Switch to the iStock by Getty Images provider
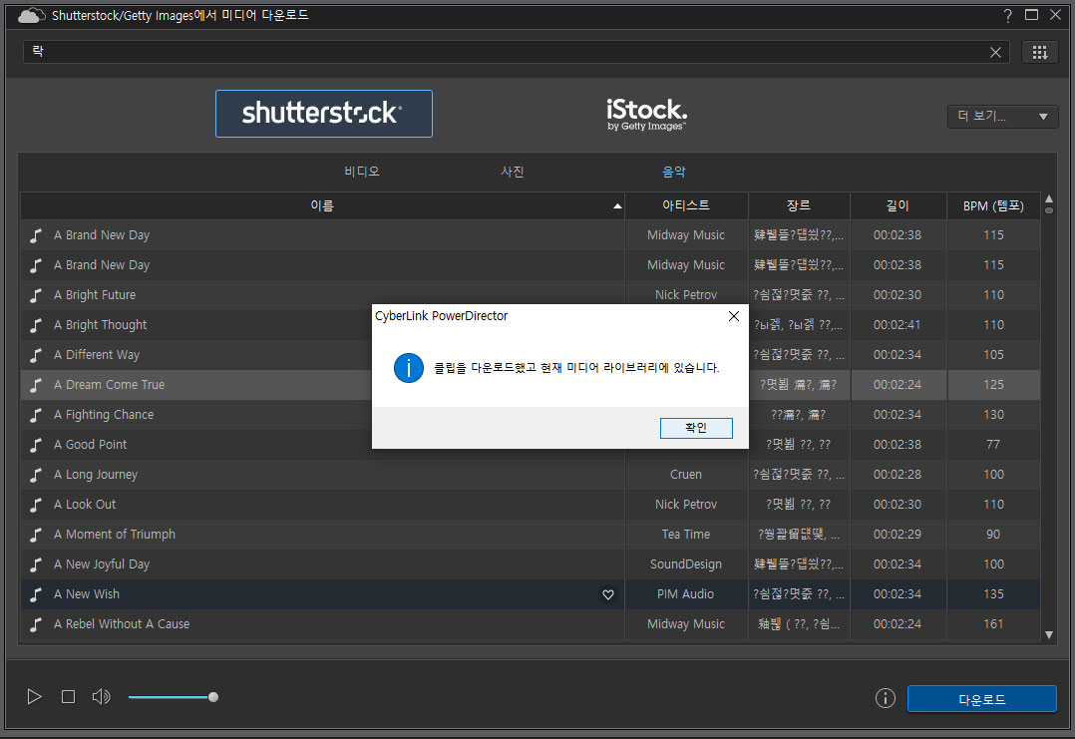This screenshot has height=739, width=1075. click(x=646, y=115)
